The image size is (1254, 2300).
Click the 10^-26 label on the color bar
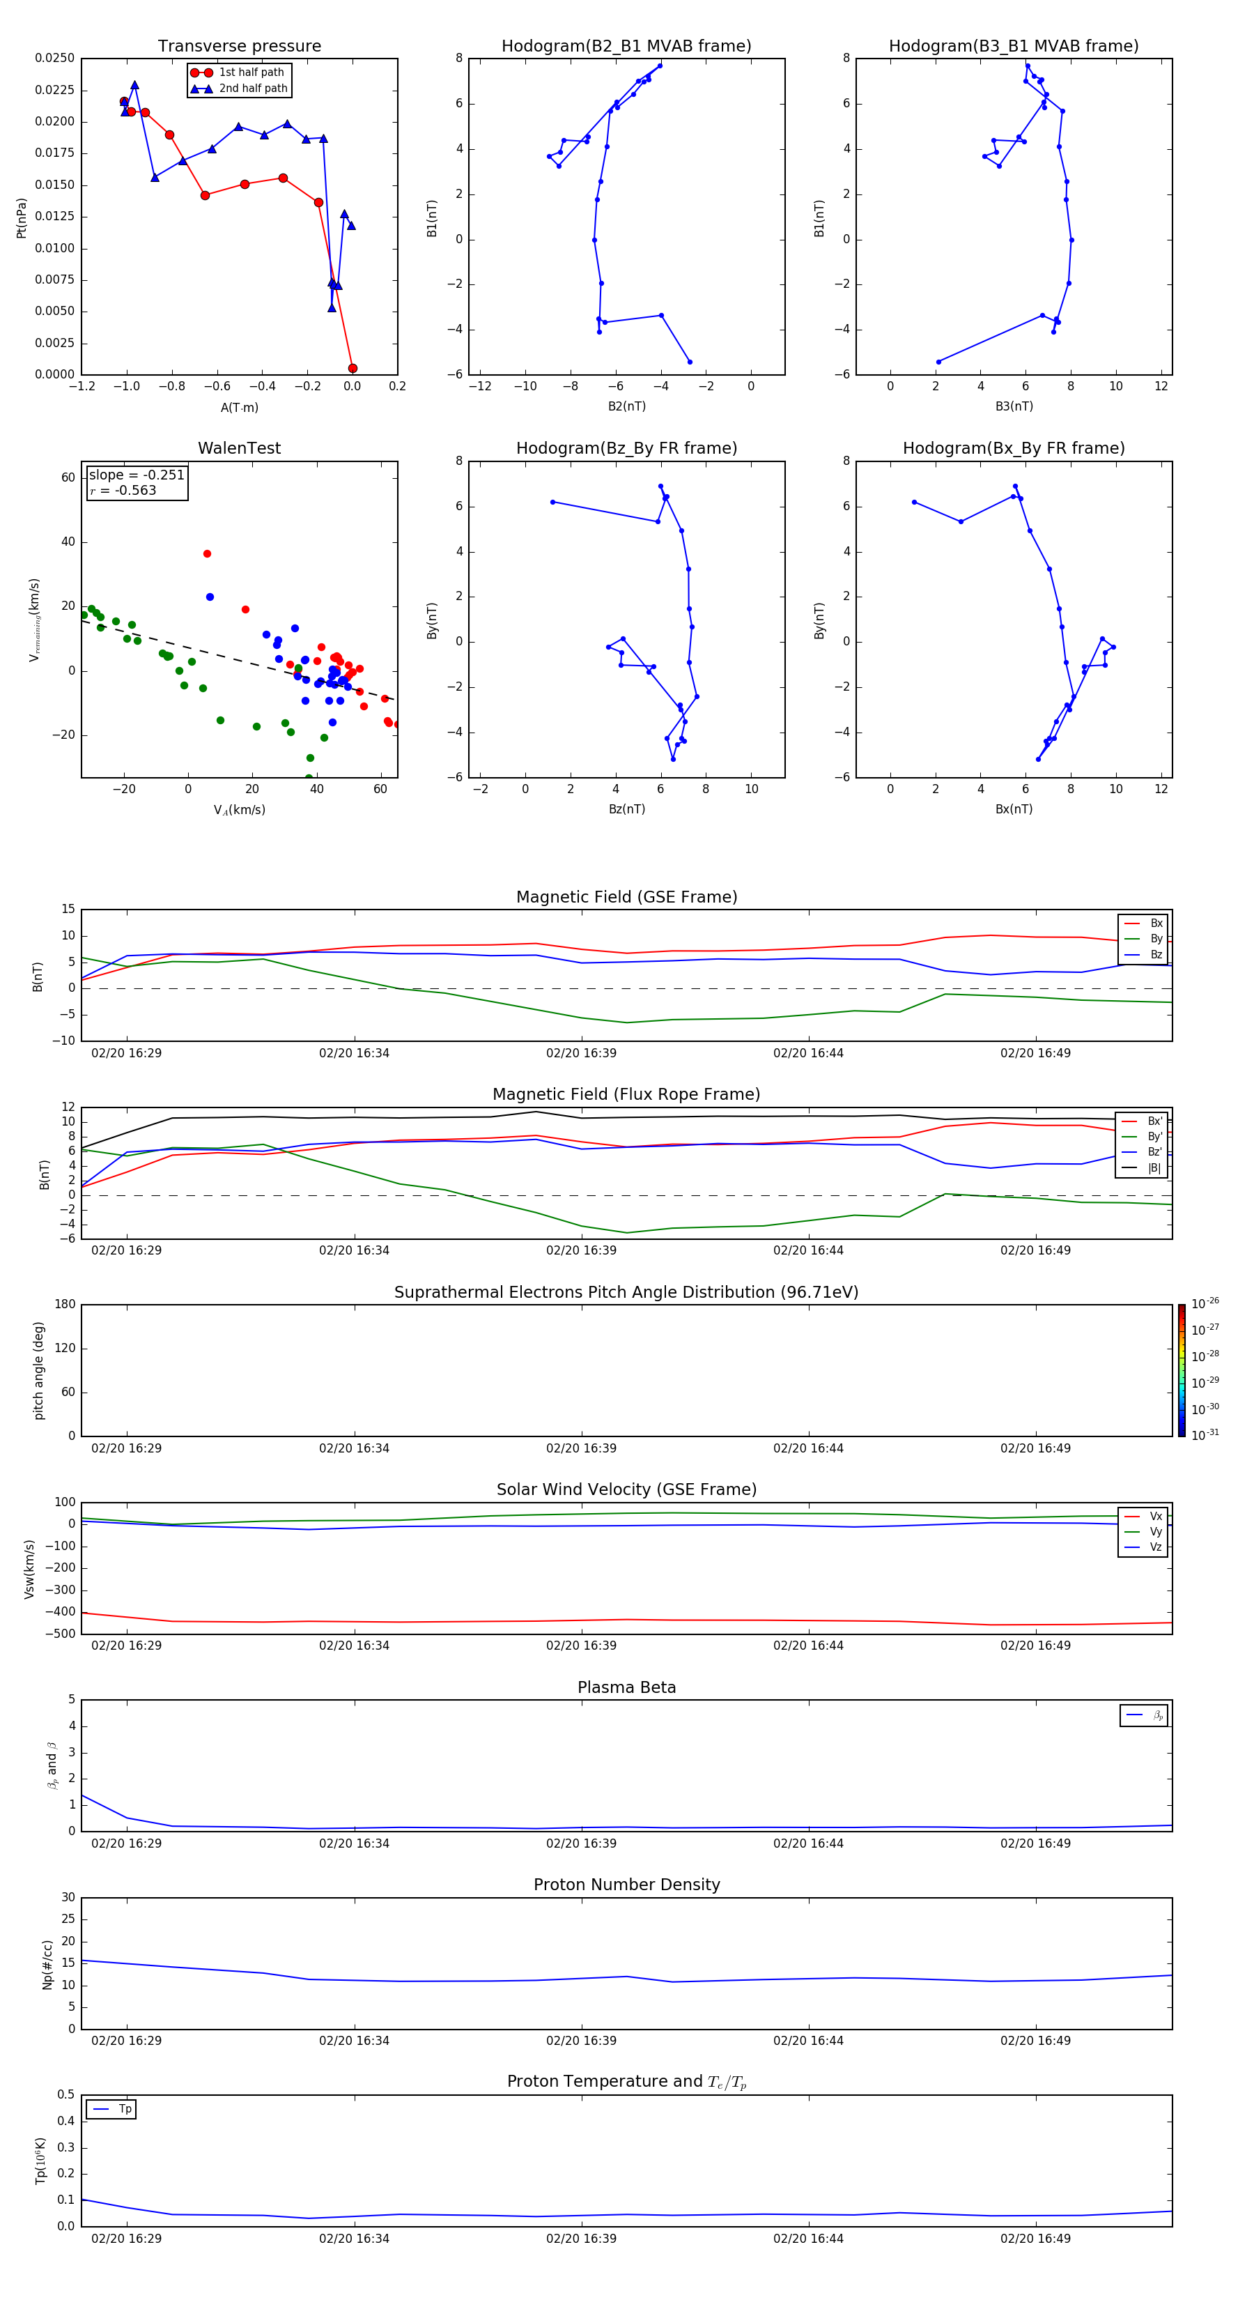pos(1205,1303)
